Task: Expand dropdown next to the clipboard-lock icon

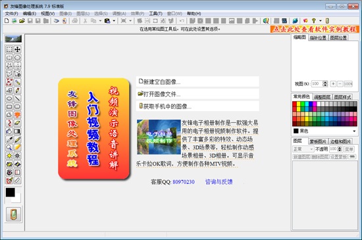Action: point(114,21)
